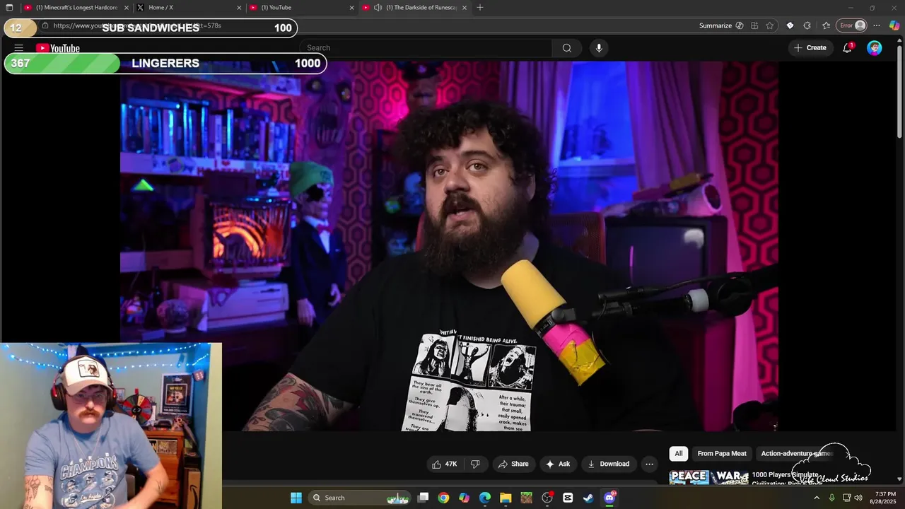Screen dimensions: 905x509
Task: Open YouTube notifications bell
Action: coord(848,48)
